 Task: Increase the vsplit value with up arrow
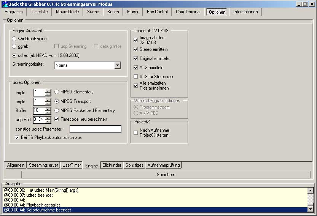(48, 90)
